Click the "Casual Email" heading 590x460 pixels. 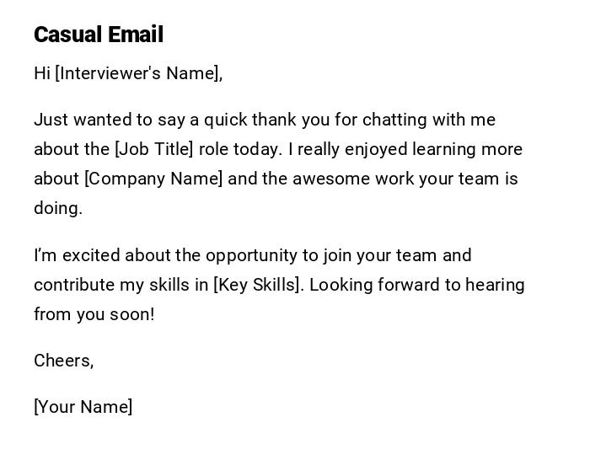click(99, 35)
